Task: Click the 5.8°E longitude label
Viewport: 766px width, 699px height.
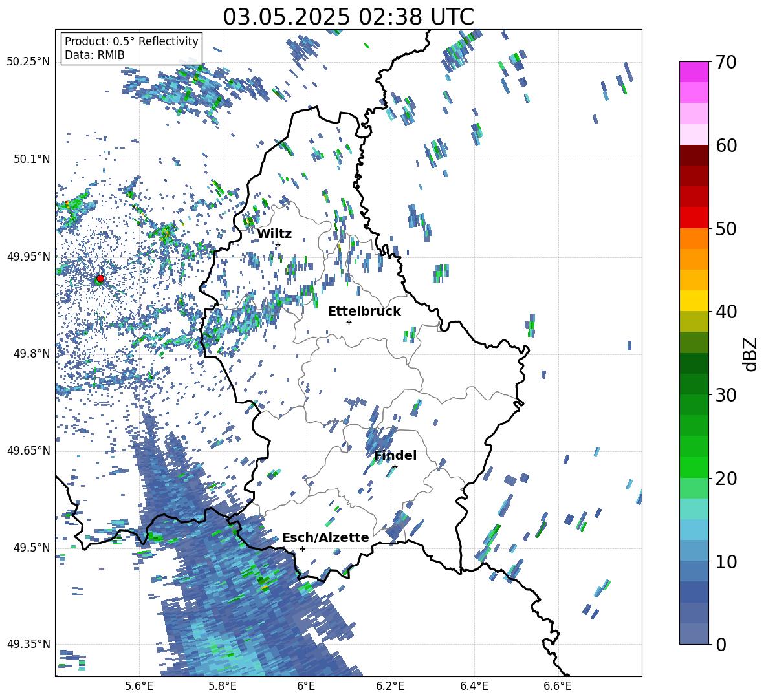Action: pyautogui.click(x=223, y=686)
